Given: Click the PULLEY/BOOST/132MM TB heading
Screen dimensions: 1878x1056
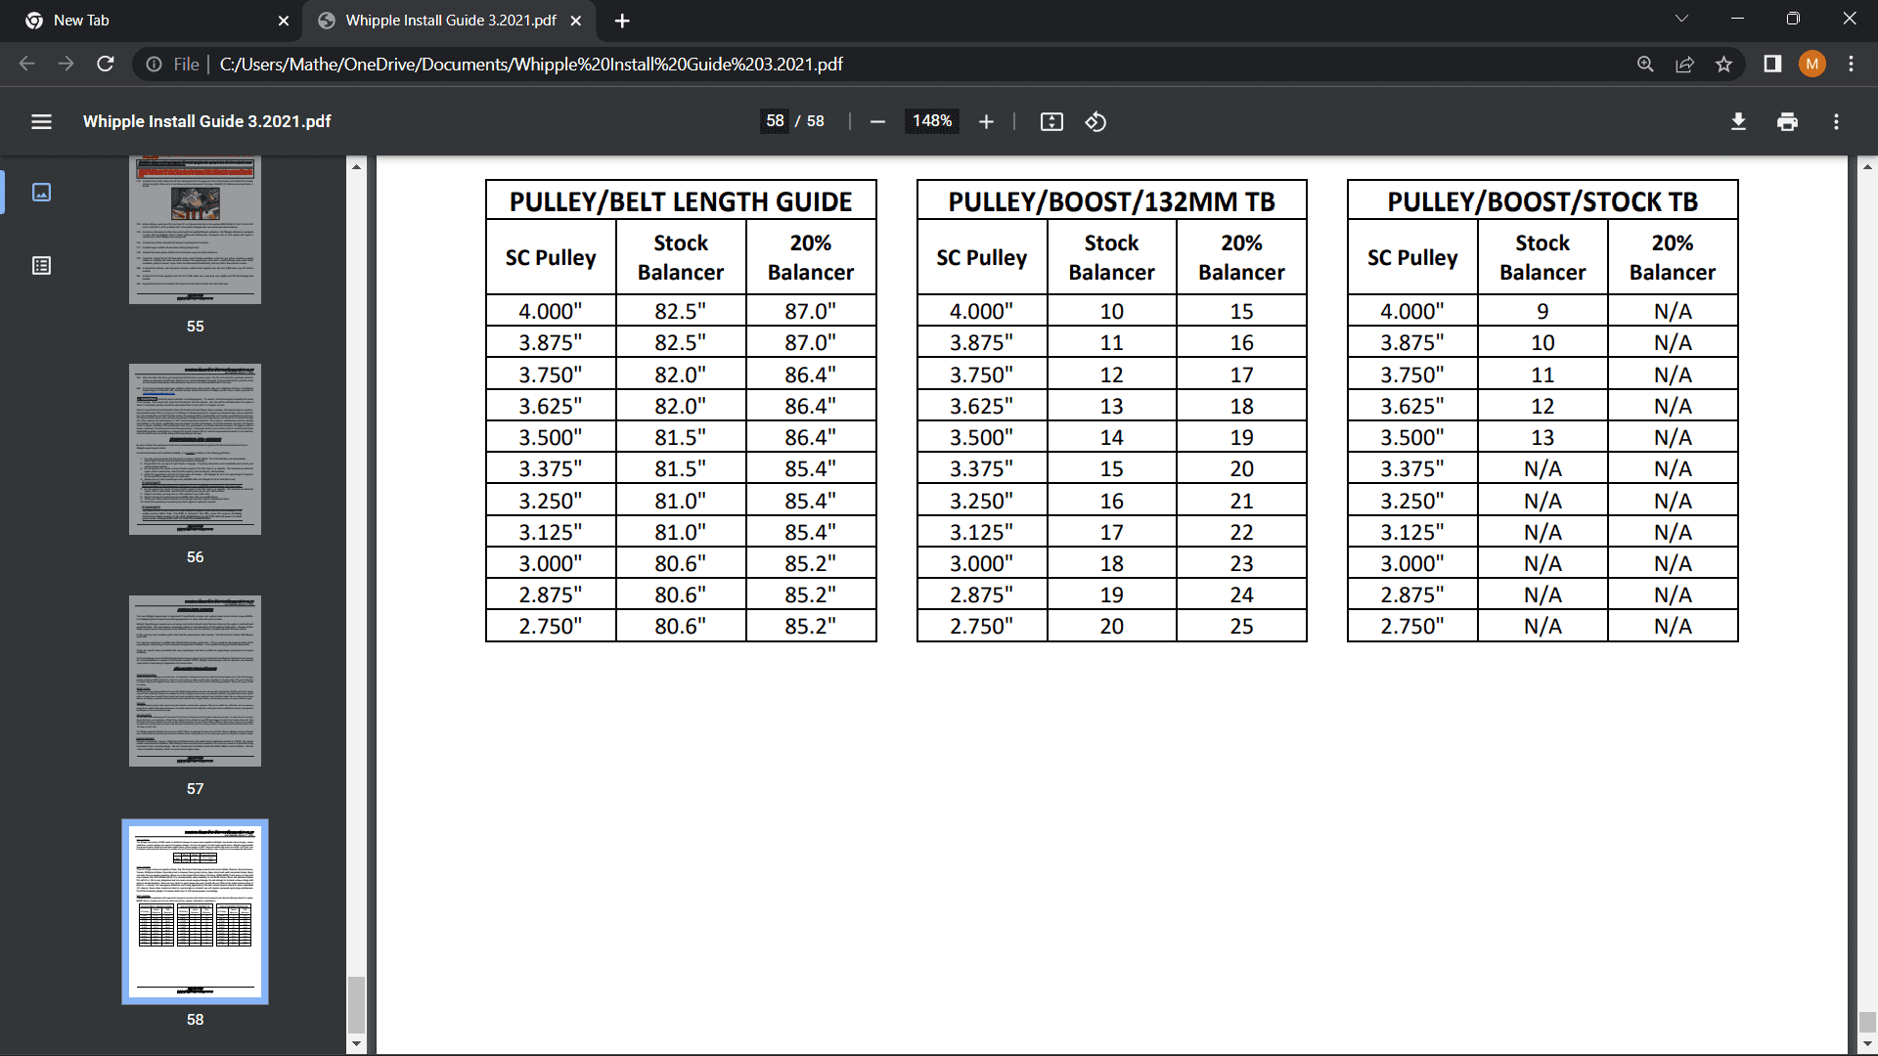Looking at the screenshot, I should pos(1111,201).
